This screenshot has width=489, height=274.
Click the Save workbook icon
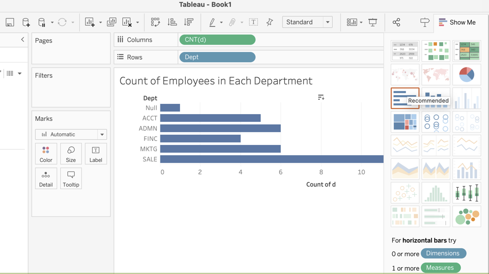(10, 22)
